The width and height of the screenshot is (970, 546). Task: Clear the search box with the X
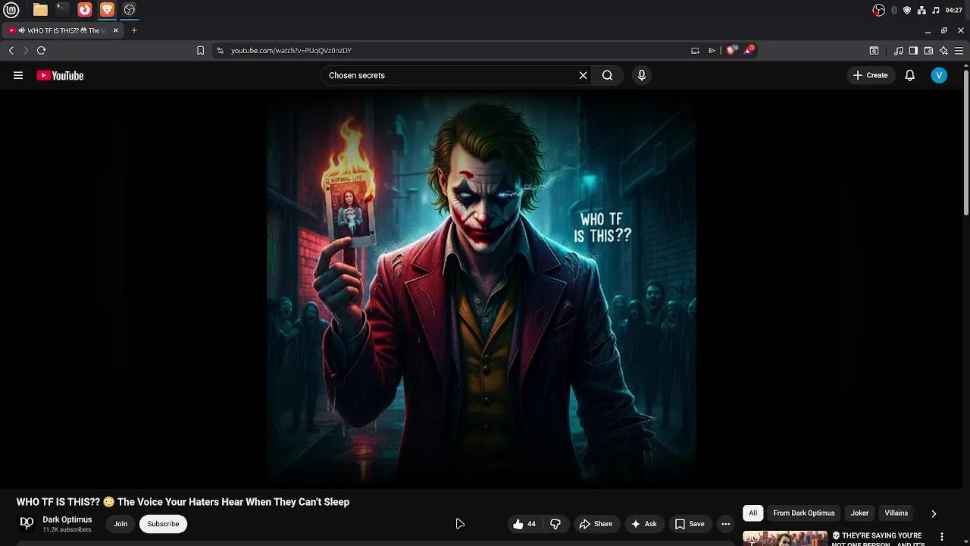click(583, 75)
